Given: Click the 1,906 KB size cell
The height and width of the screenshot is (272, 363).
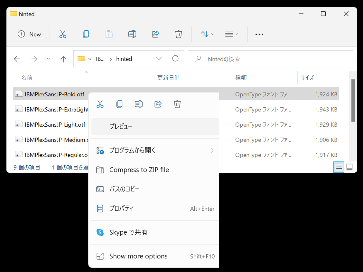Looking at the screenshot, I should coord(326,140).
